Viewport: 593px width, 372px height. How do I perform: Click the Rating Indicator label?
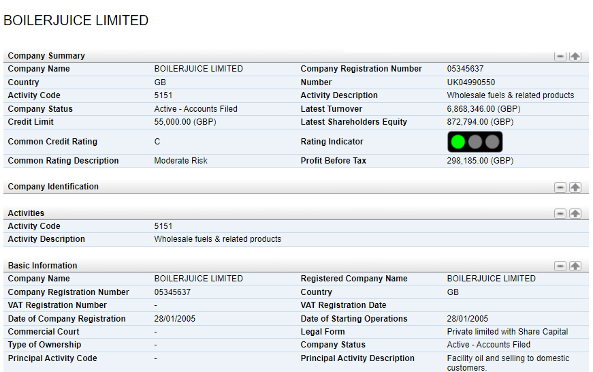pos(332,142)
